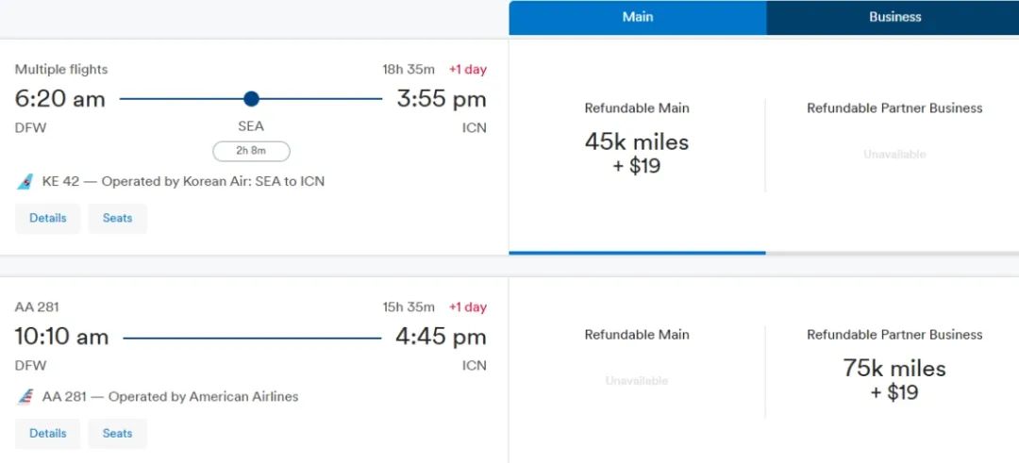This screenshot has width=1019, height=463.
Task: Select the 75k miles Partner Business fare
Action: click(x=894, y=379)
